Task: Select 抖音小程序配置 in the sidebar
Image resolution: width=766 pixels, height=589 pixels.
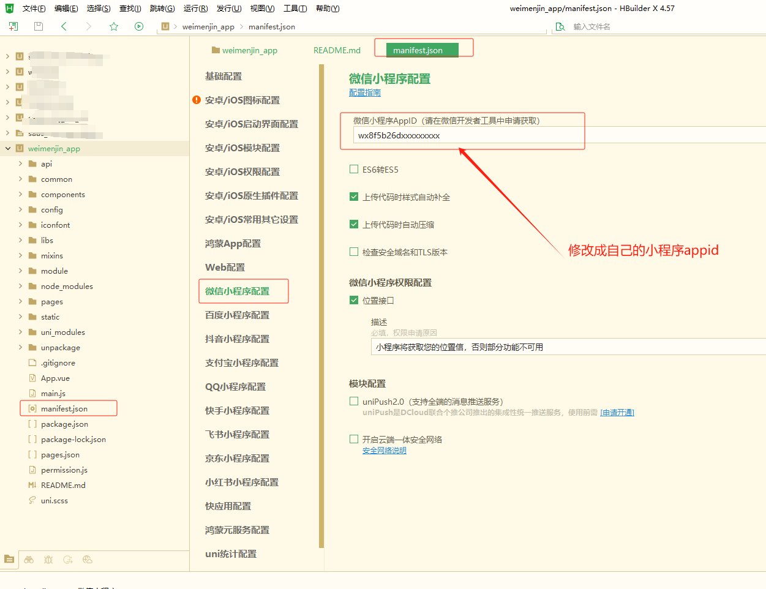Action: (x=237, y=339)
